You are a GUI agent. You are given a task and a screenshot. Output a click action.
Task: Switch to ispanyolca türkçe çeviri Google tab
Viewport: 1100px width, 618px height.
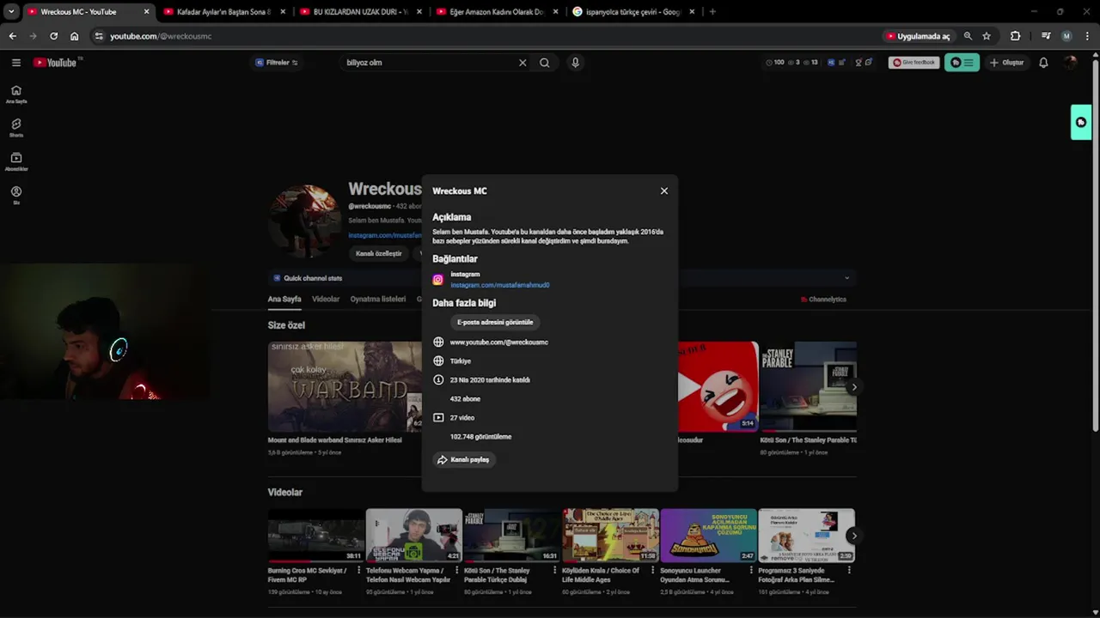click(x=633, y=12)
